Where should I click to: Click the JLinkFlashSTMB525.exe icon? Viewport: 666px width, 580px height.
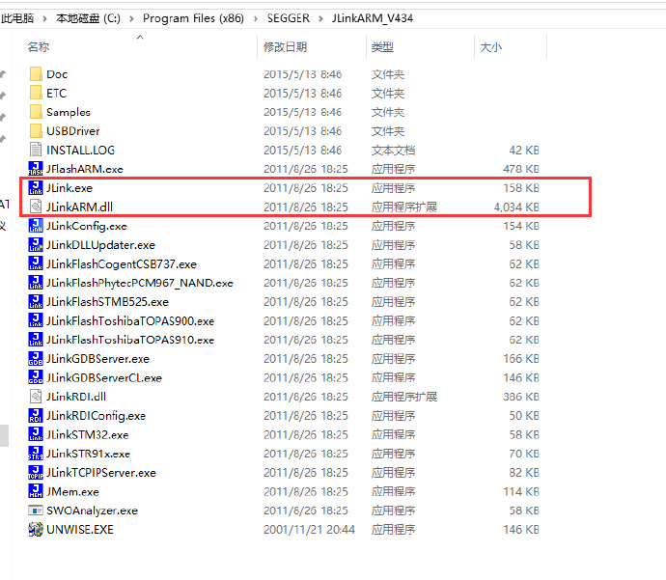click(36, 302)
